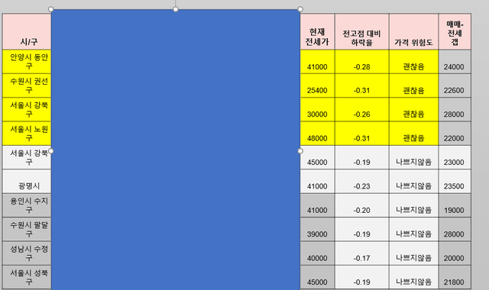Click the top-middle handle of the blue rectangle
Screen dimensions: 489x290
pos(176,9)
